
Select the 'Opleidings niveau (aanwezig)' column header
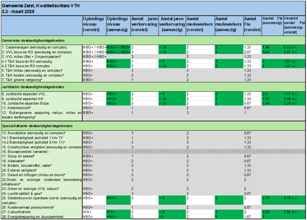[x=118, y=24]
